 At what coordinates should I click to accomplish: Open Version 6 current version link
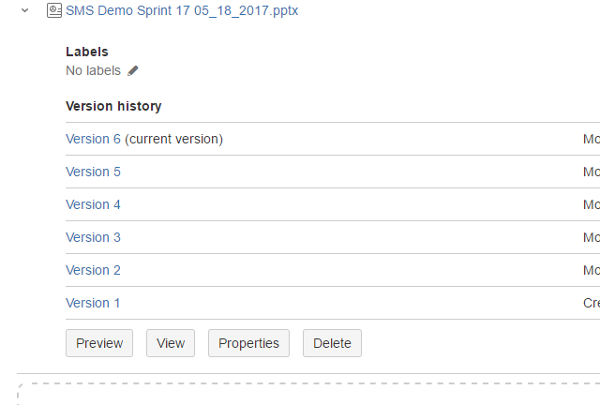[x=93, y=139]
